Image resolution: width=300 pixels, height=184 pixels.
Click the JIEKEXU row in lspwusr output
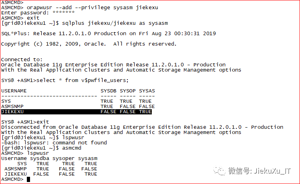click(50, 174)
